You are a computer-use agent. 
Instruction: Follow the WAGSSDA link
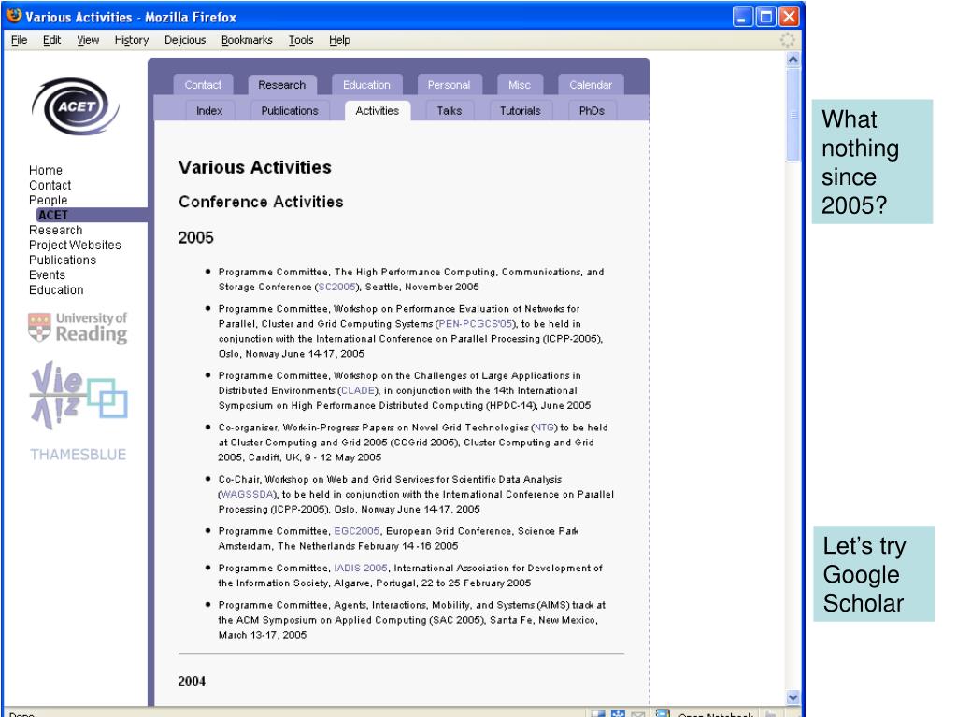coord(248,495)
